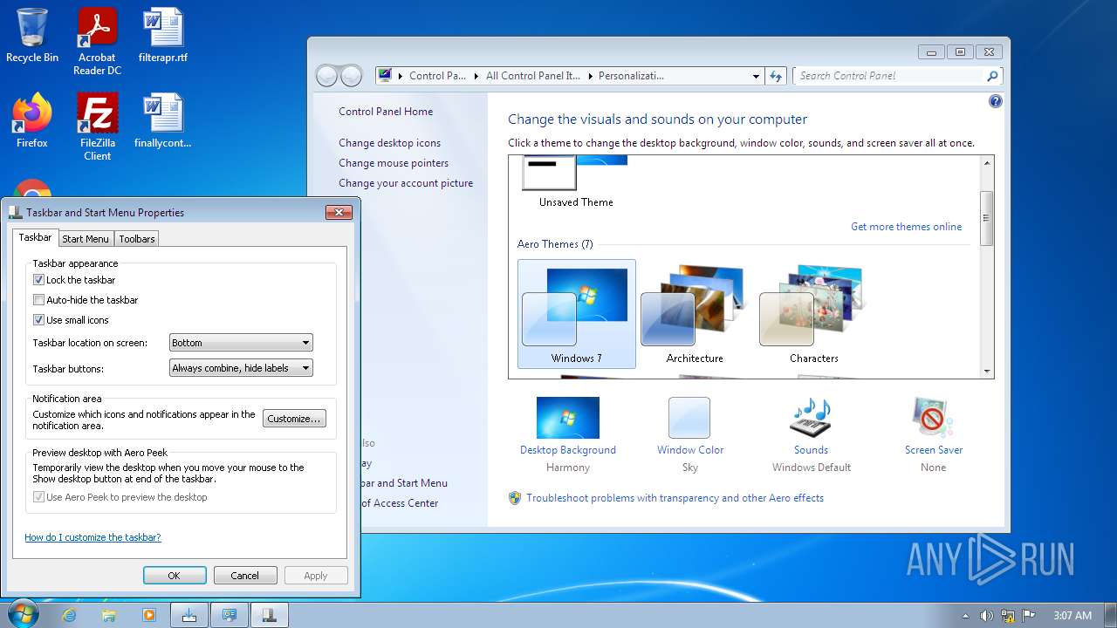The height and width of the screenshot is (628, 1117).
Task: Toggle Lock the taskbar checkbox
Action: 38,280
